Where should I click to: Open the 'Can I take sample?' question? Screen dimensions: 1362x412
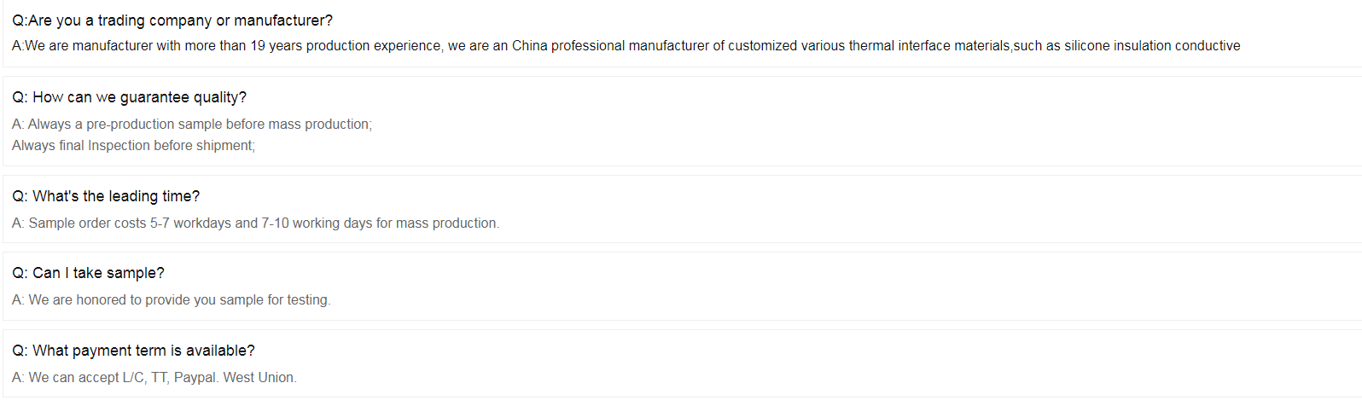[x=88, y=273]
